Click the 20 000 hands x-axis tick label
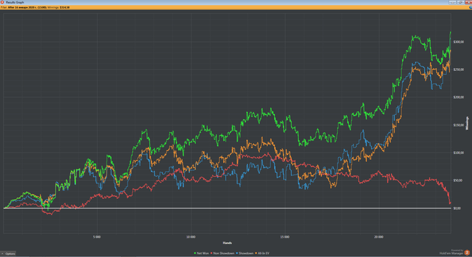The height and width of the screenshot is (257, 472). coord(379,237)
